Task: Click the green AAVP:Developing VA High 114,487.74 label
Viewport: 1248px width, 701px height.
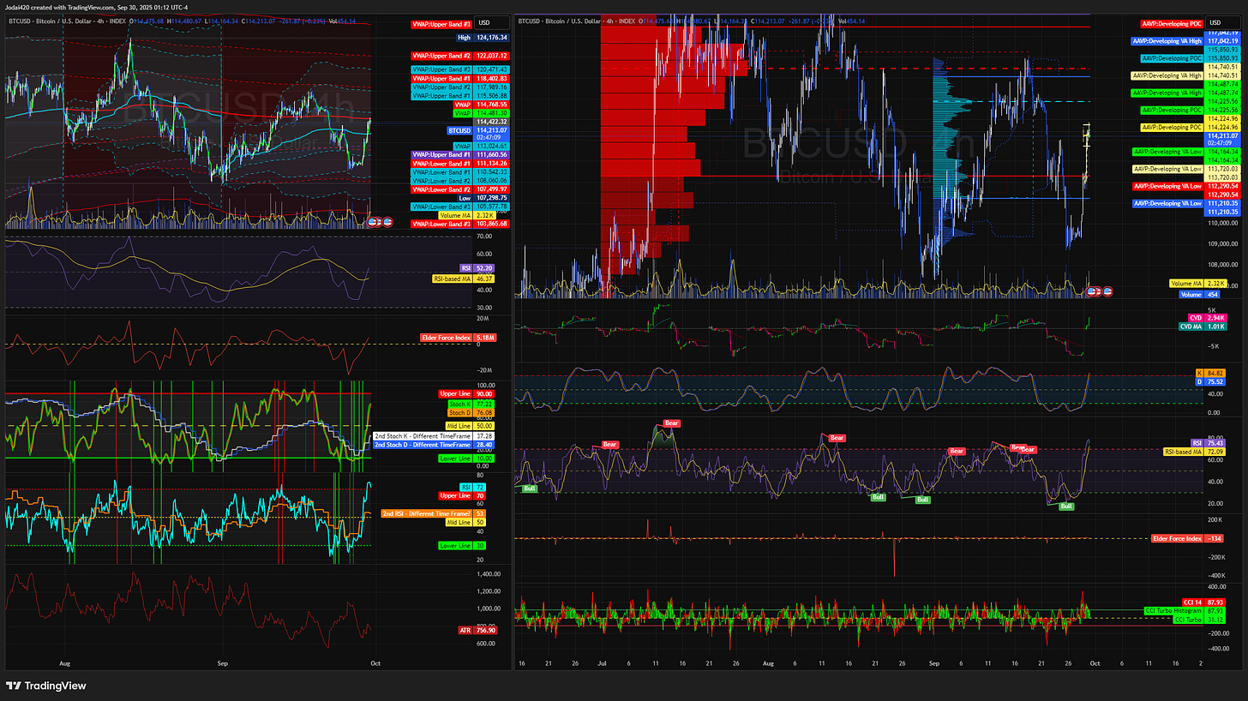Action: 1185,93
